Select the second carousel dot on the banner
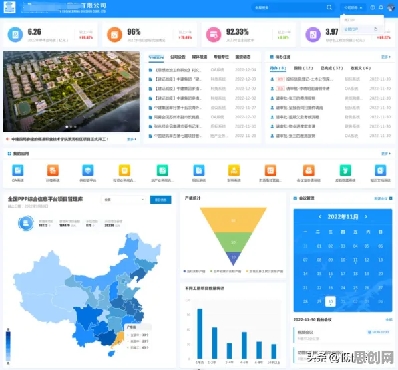 [x=71, y=126]
